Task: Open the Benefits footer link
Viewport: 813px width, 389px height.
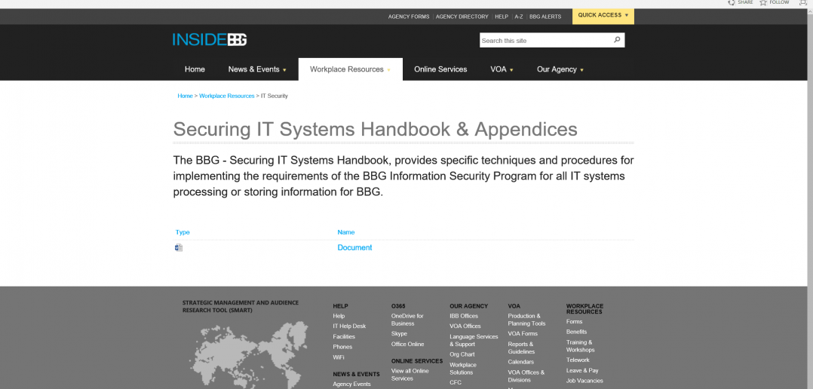Action: click(x=576, y=332)
